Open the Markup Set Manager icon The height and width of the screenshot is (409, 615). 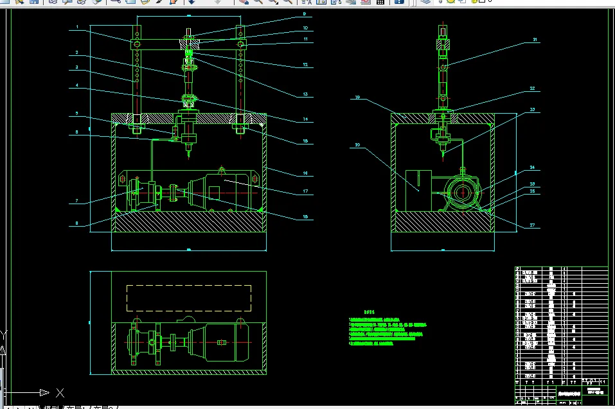tap(365, 1)
